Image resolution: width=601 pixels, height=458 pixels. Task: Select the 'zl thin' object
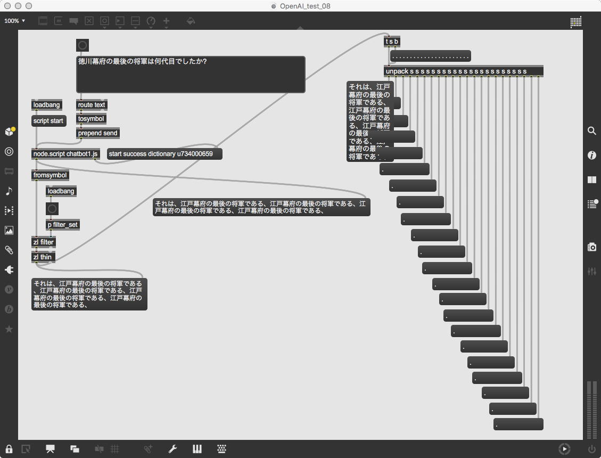(43, 257)
